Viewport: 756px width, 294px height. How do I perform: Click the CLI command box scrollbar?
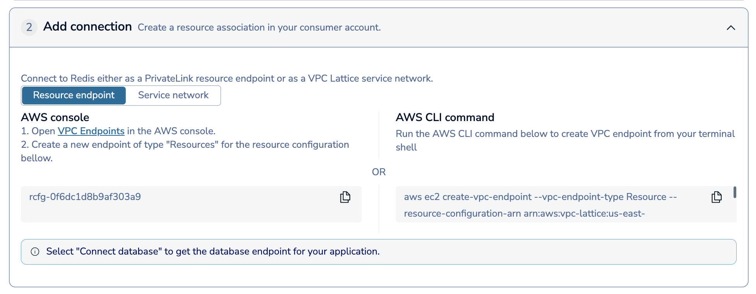coord(734,192)
